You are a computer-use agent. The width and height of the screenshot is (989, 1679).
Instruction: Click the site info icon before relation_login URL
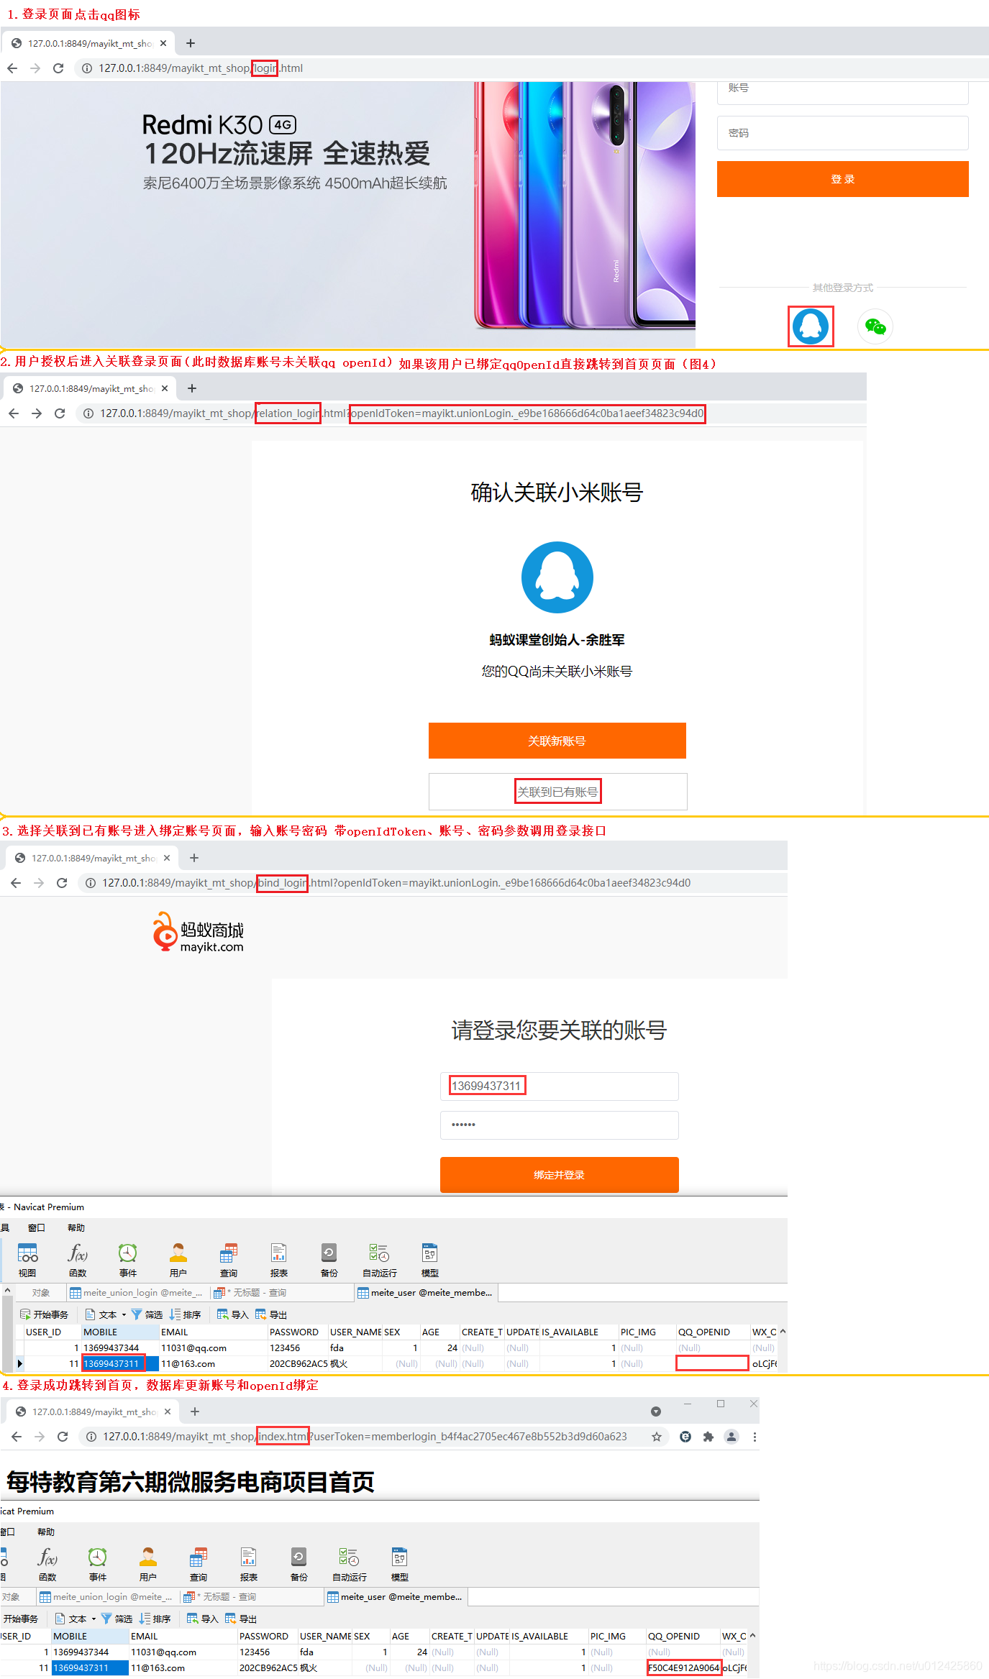pyautogui.click(x=88, y=413)
